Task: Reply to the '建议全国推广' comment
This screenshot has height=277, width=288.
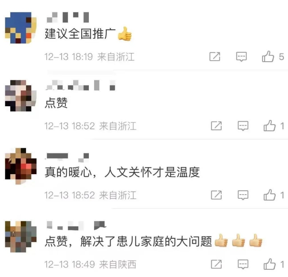Action: (x=241, y=57)
